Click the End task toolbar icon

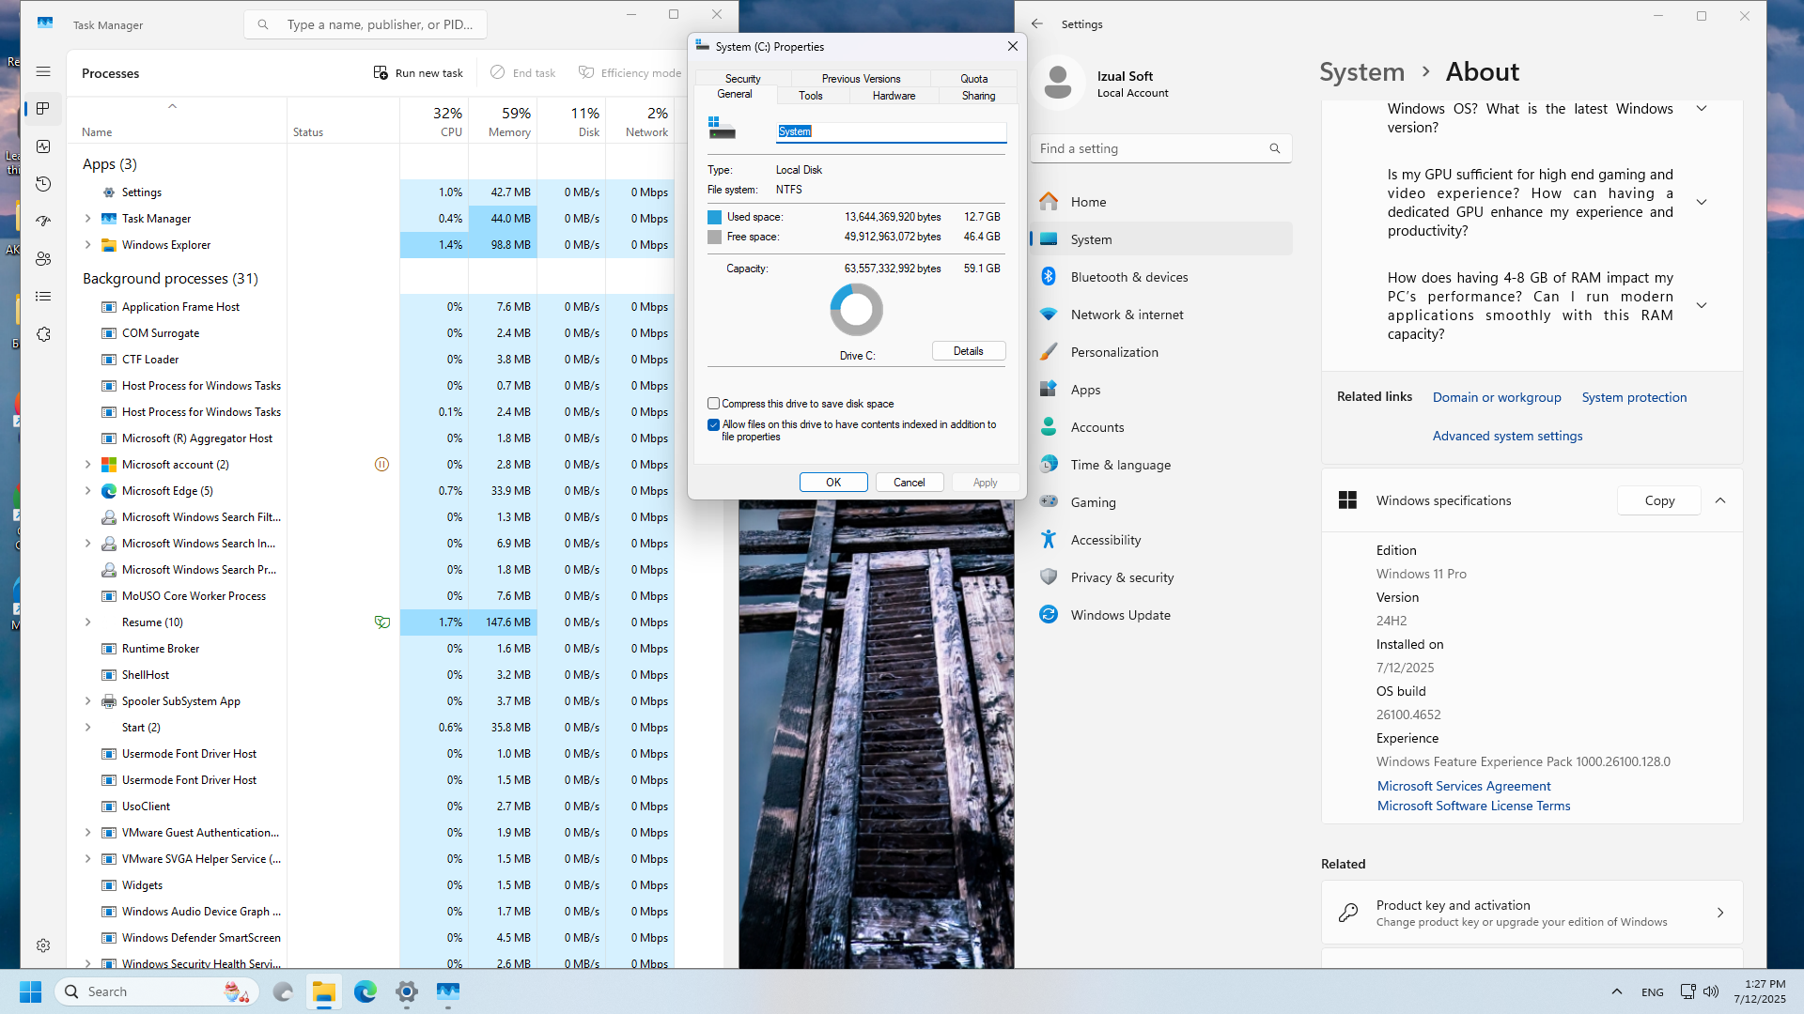[x=498, y=72]
